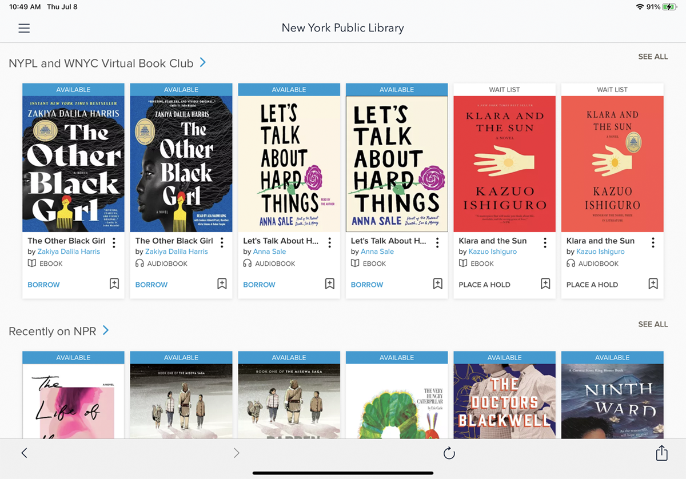Image resolution: width=686 pixels, height=479 pixels.
Task: Go back using the browser back arrow
Action: [x=24, y=453]
